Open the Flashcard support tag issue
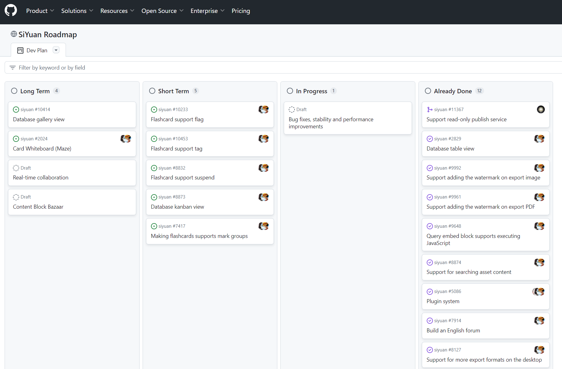 (177, 149)
